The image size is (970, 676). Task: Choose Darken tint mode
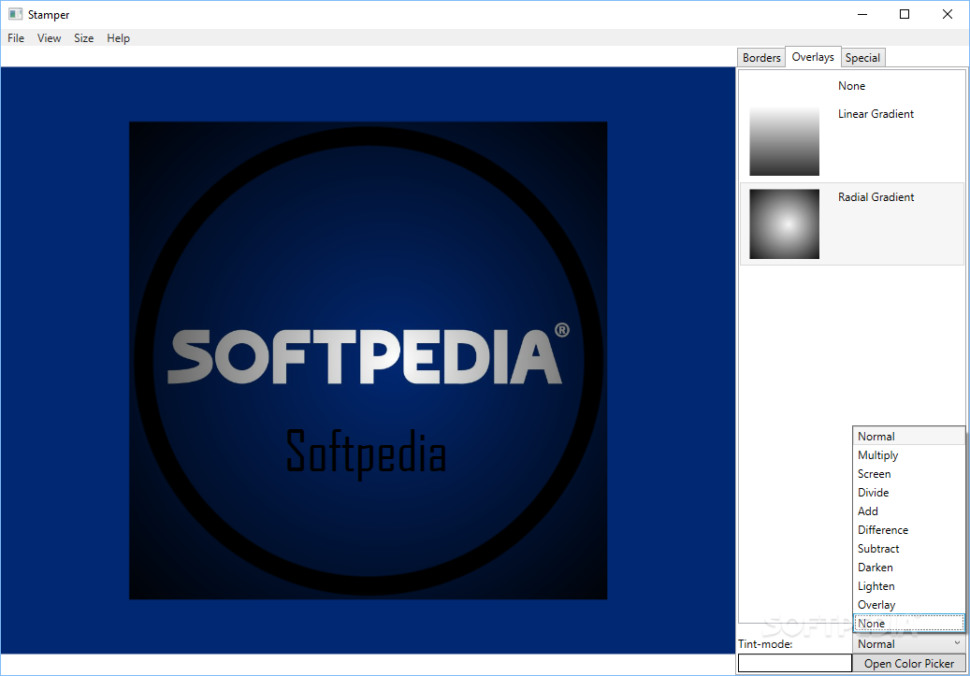pos(909,568)
